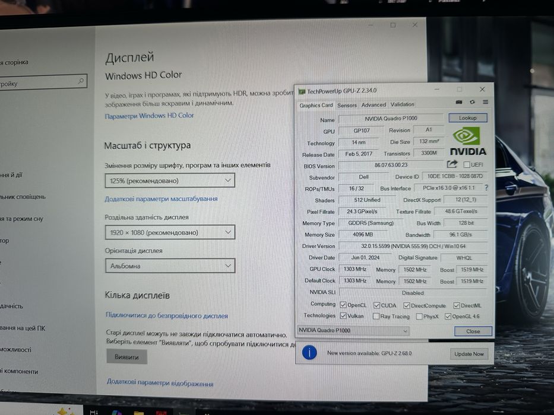Open Додаткові параметри масштабування link
This screenshot has width=554, height=415.
pos(161,199)
